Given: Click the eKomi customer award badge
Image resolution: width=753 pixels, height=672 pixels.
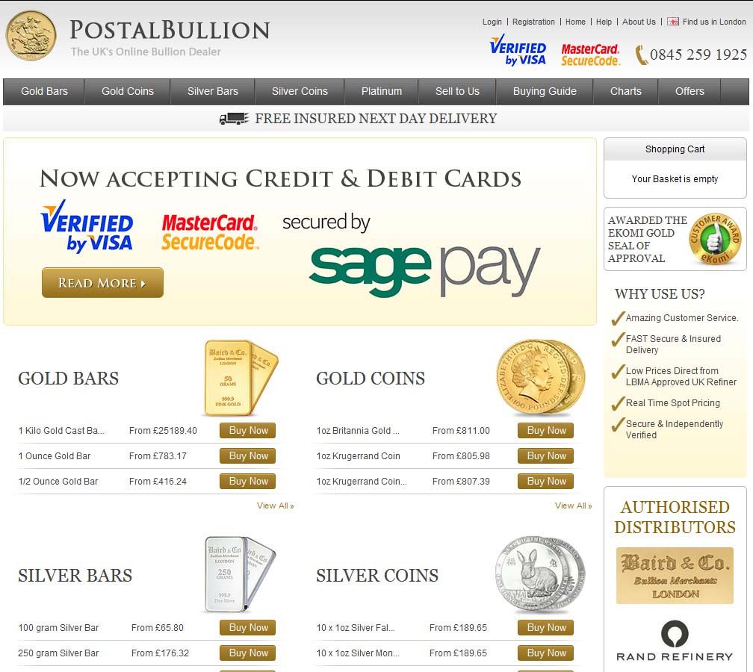Looking at the screenshot, I should [715, 238].
